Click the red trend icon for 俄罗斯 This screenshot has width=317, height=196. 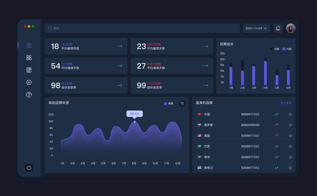pos(277,124)
